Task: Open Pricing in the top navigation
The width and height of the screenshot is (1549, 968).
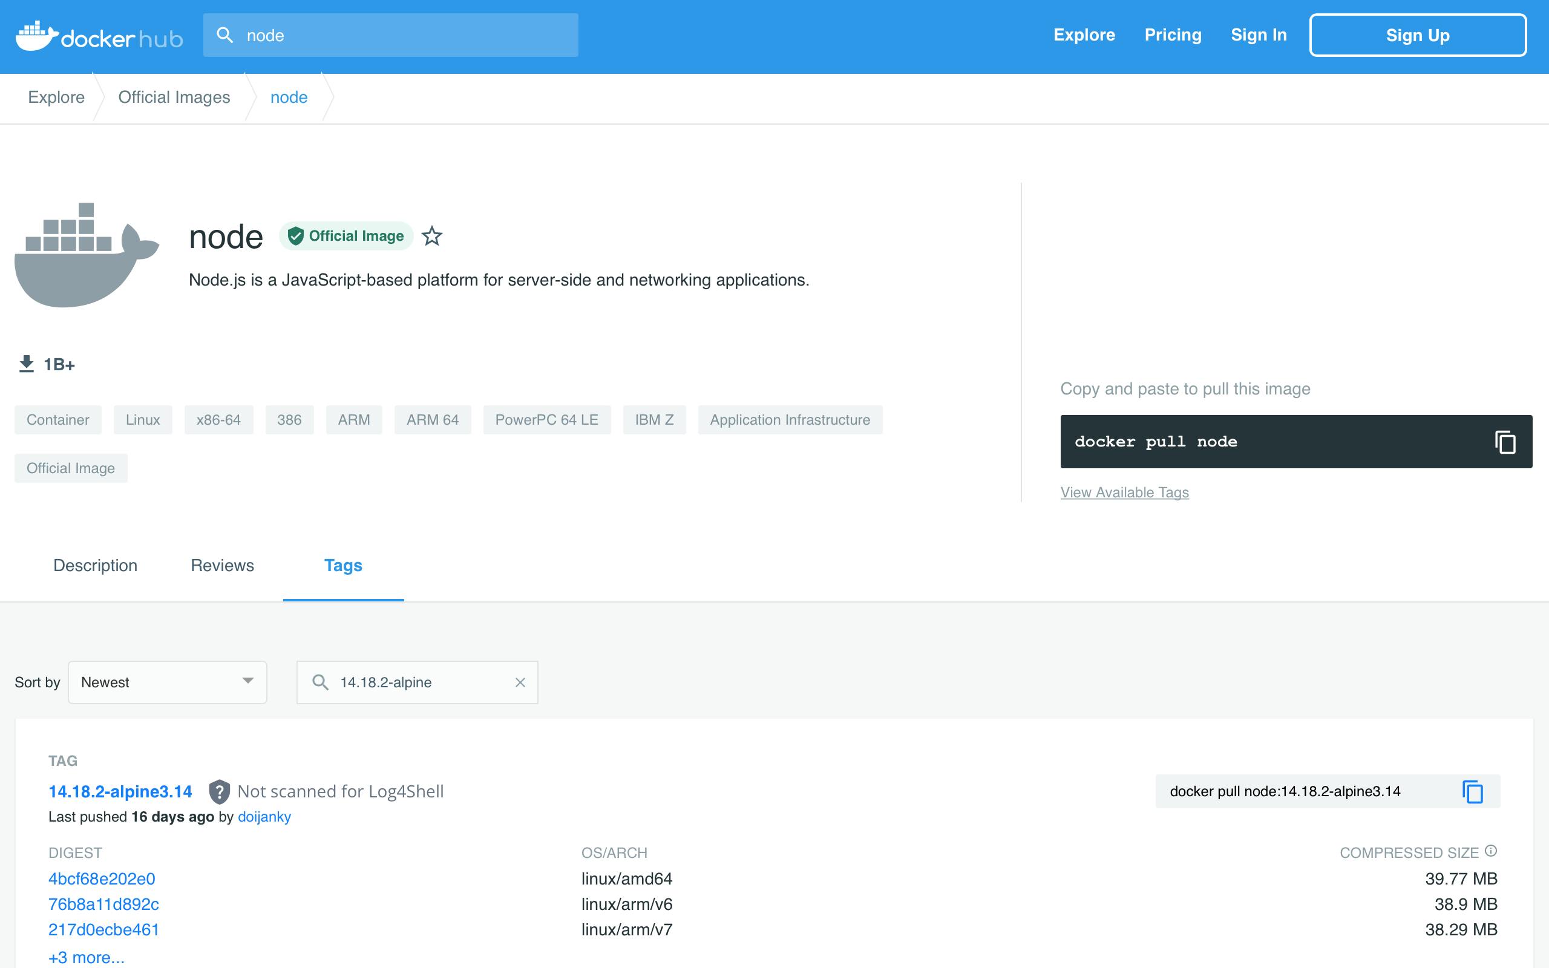Action: point(1173,35)
